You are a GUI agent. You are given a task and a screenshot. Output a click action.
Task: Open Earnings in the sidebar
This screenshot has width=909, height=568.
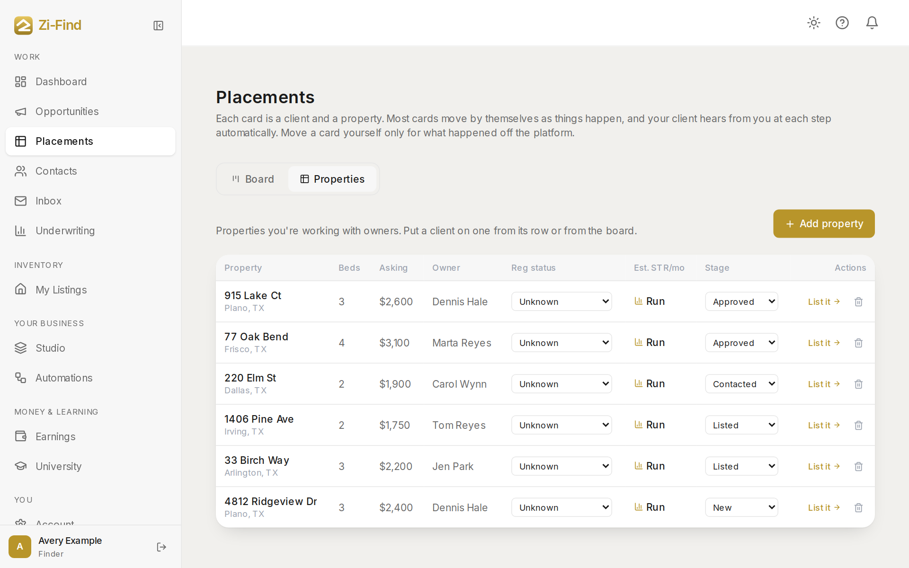coord(90,436)
